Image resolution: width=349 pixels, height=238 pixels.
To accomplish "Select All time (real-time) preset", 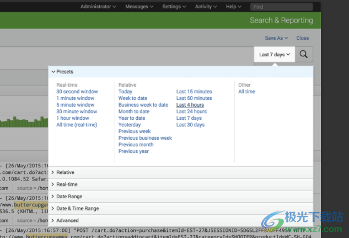I will [x=77, y=125].
